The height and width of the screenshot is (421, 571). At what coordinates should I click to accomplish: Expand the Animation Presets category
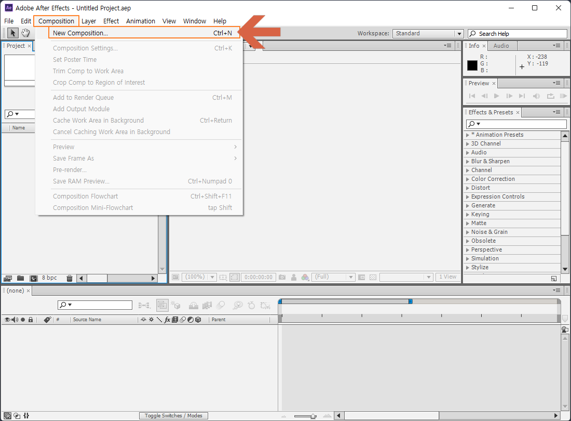pyautogui.click(x=468, y=135)
